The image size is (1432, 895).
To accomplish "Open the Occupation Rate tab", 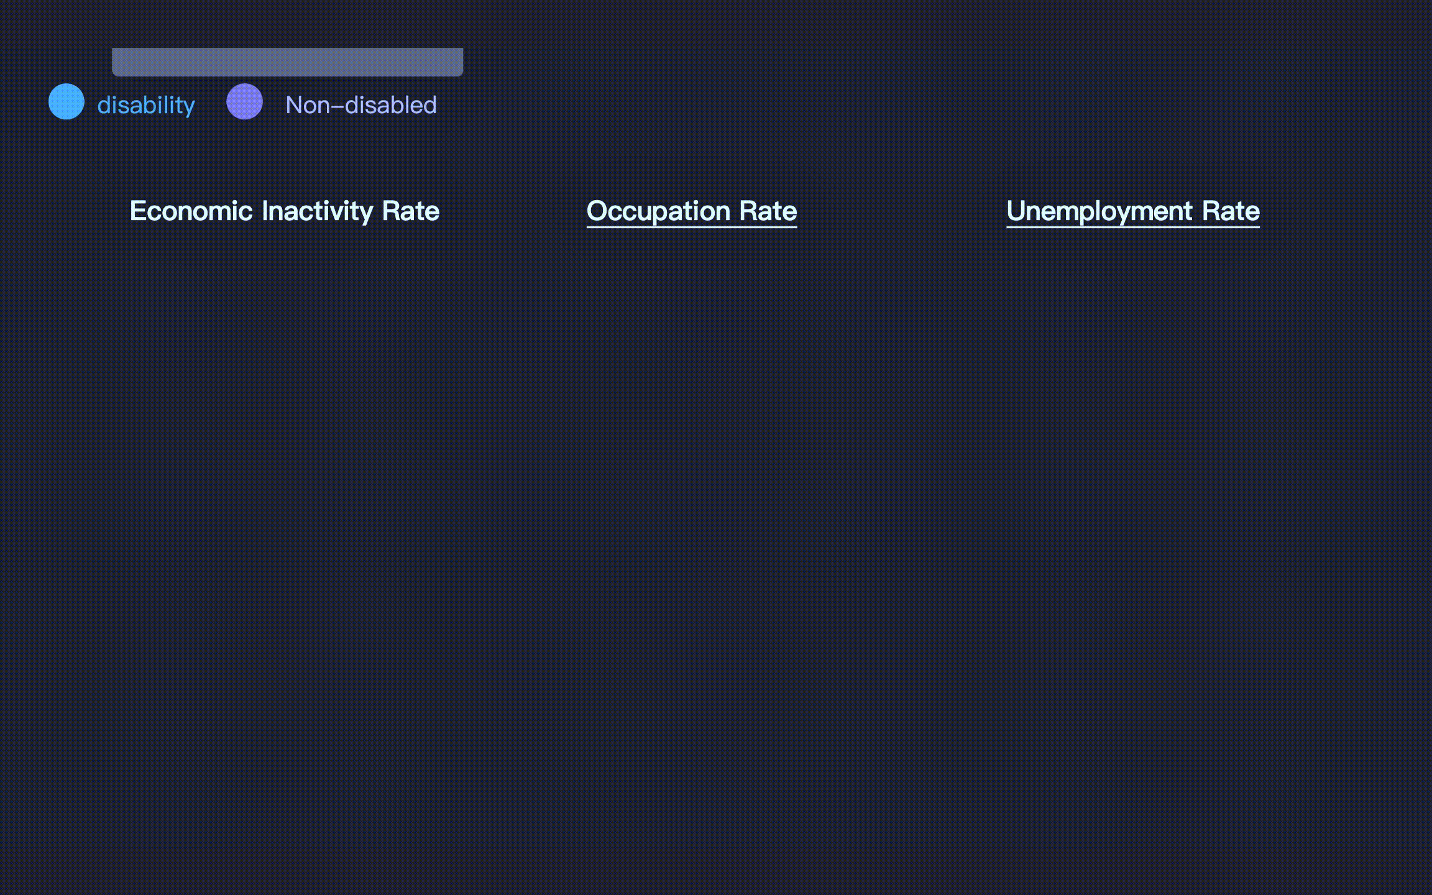I will point(691,211).
